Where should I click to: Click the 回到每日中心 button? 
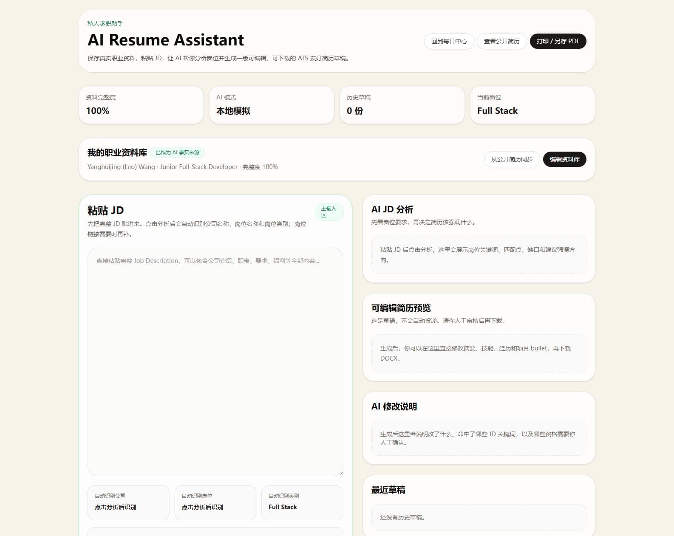[x=449, y=41]
